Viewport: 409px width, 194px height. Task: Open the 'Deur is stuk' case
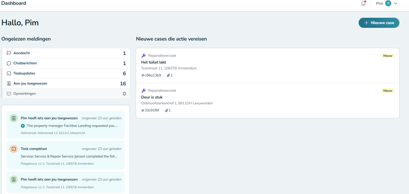point(152,97)
